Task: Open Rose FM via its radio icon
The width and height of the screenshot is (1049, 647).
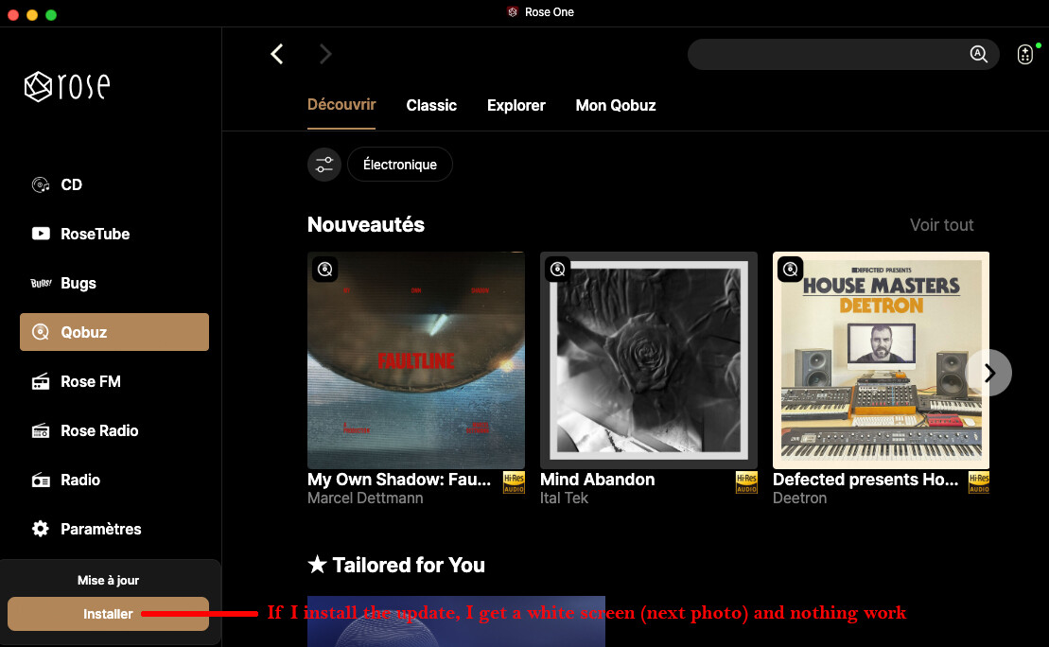Action: click(x=41, y=381)
